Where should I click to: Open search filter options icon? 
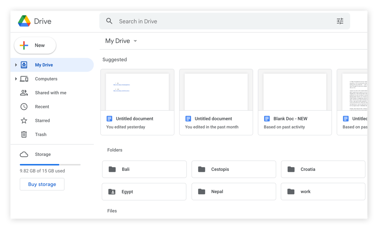(340, 21)
